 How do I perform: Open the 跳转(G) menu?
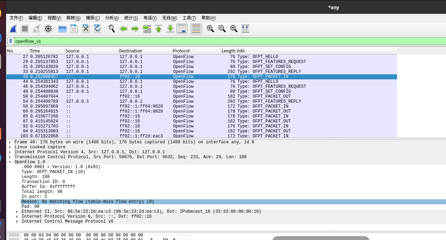point(73,18)
